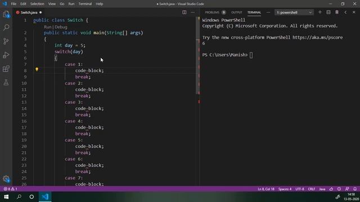Split the terminal pane
Screen dimensions: 360x202
click(328, 12)
